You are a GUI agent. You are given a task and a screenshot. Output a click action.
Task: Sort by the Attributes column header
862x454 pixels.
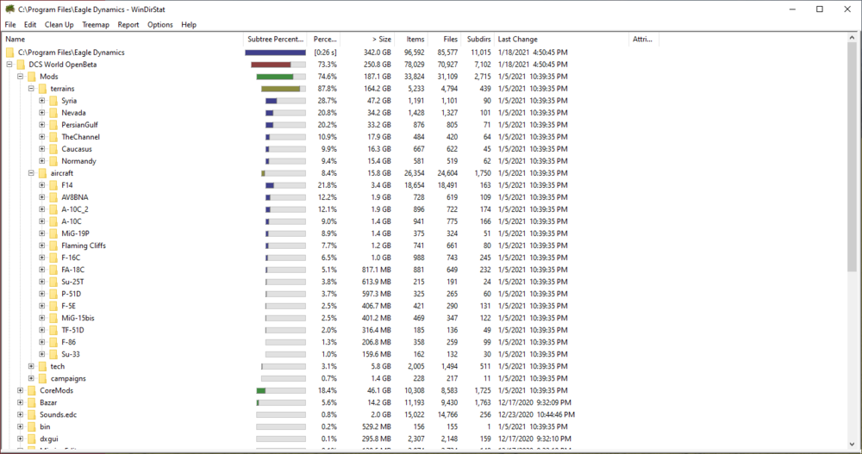click(x=644, y=39)
